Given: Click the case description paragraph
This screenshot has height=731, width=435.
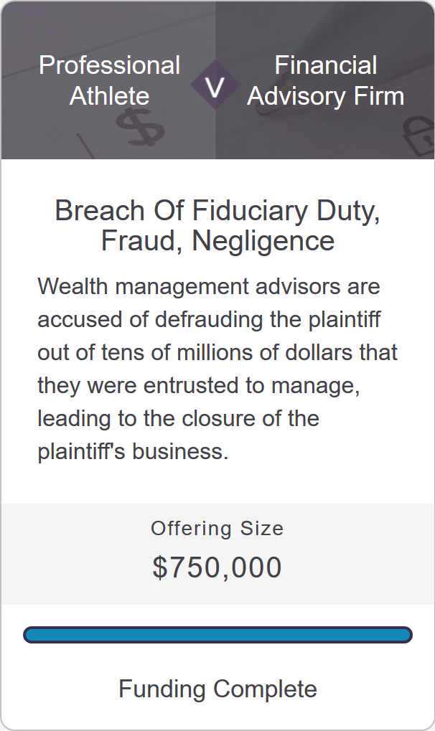Looking at the screenshot, I should (x=217, y=368).
